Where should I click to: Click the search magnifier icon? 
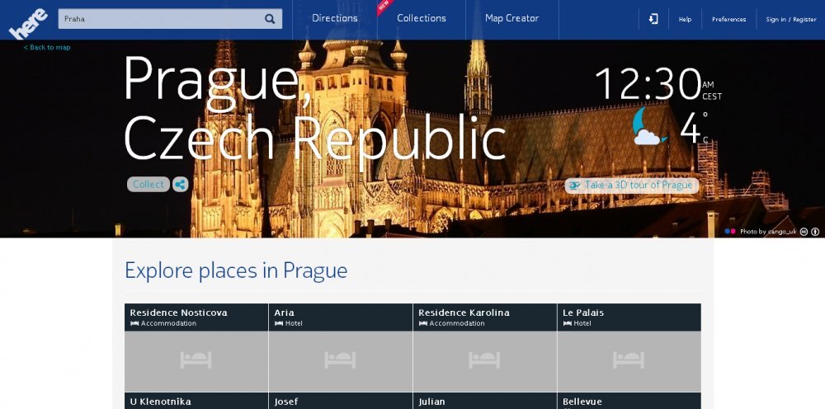pyautogui.click(x=270, y=19)
